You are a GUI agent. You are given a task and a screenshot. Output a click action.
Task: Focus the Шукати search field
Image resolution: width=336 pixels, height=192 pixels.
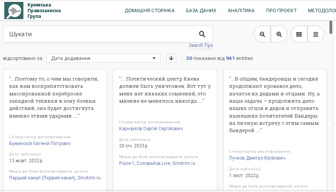point(99,34)
